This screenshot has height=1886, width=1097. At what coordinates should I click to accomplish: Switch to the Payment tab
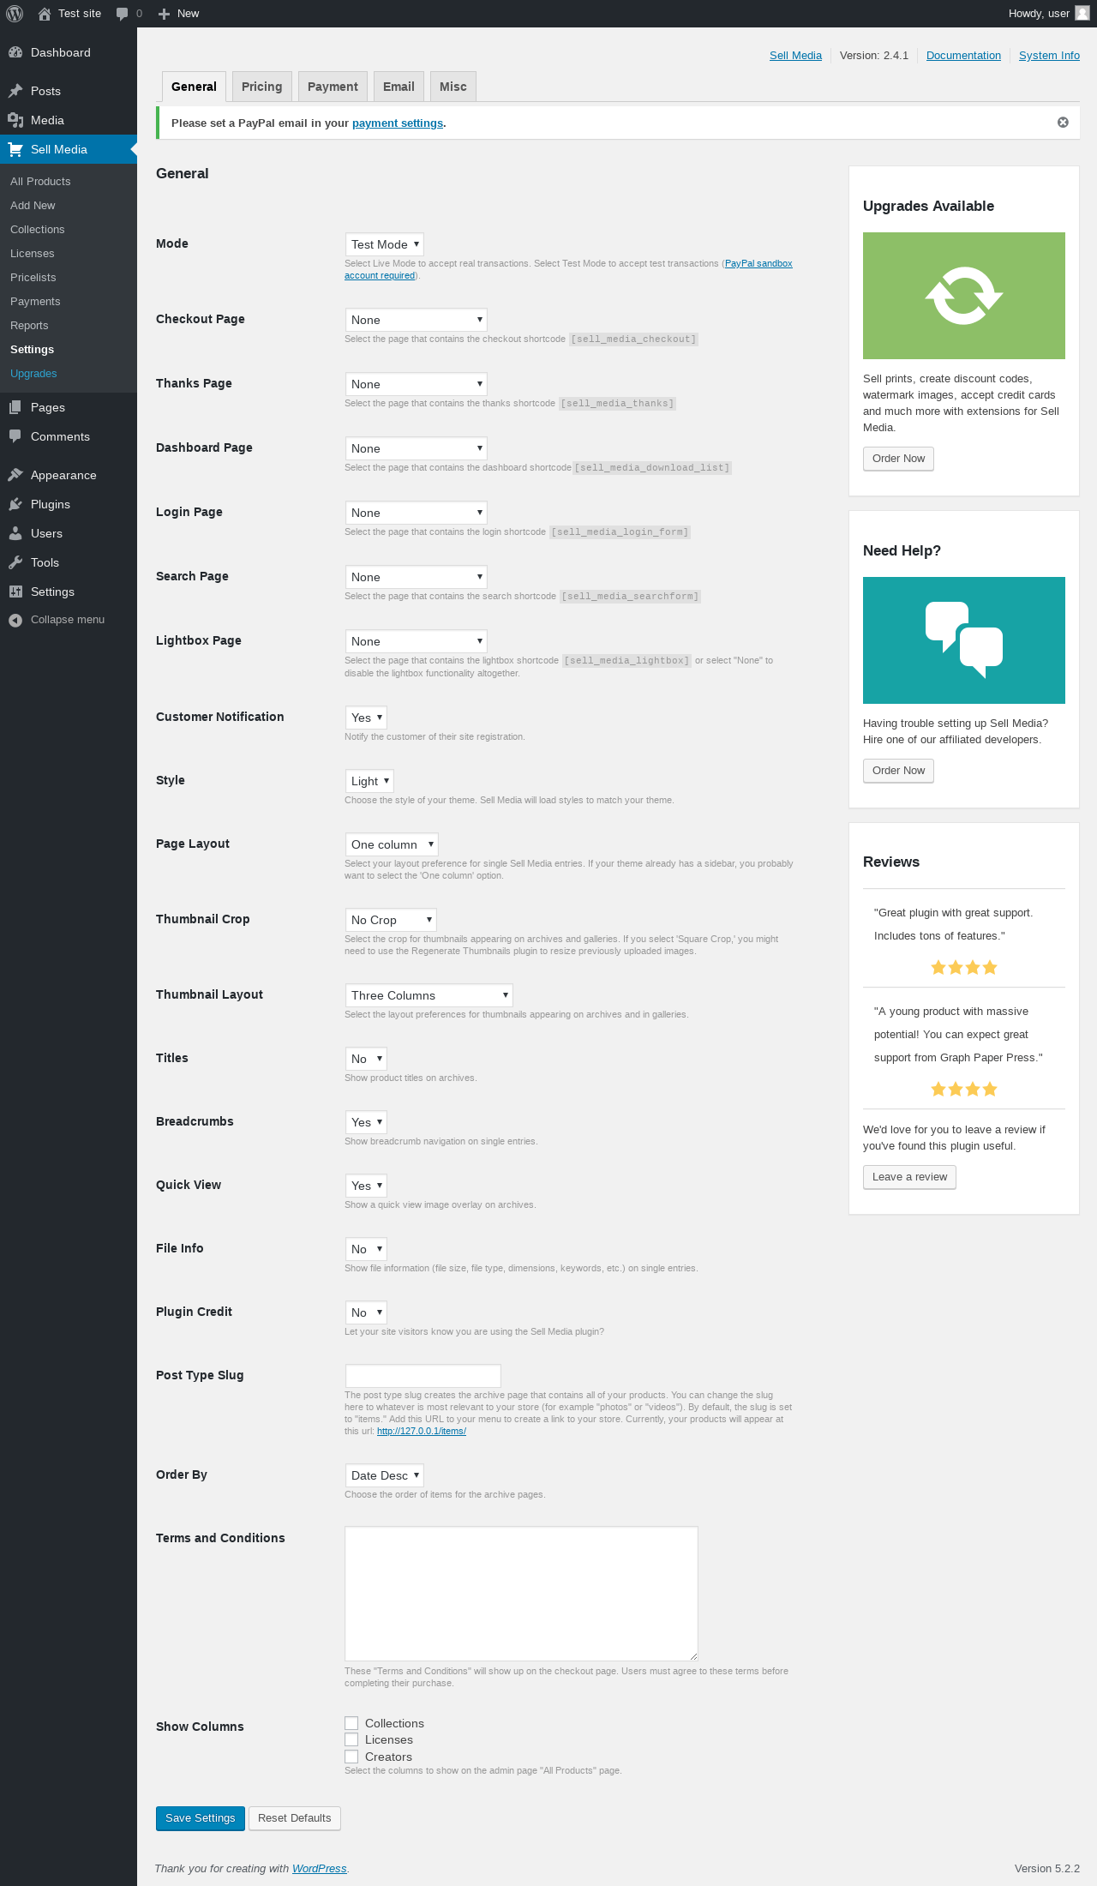(333, 87)
